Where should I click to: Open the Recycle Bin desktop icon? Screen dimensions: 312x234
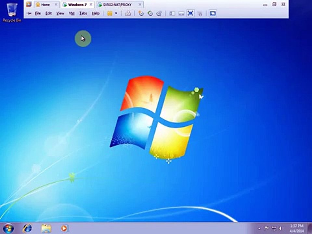pyautogui.click(x=12, y=12)
